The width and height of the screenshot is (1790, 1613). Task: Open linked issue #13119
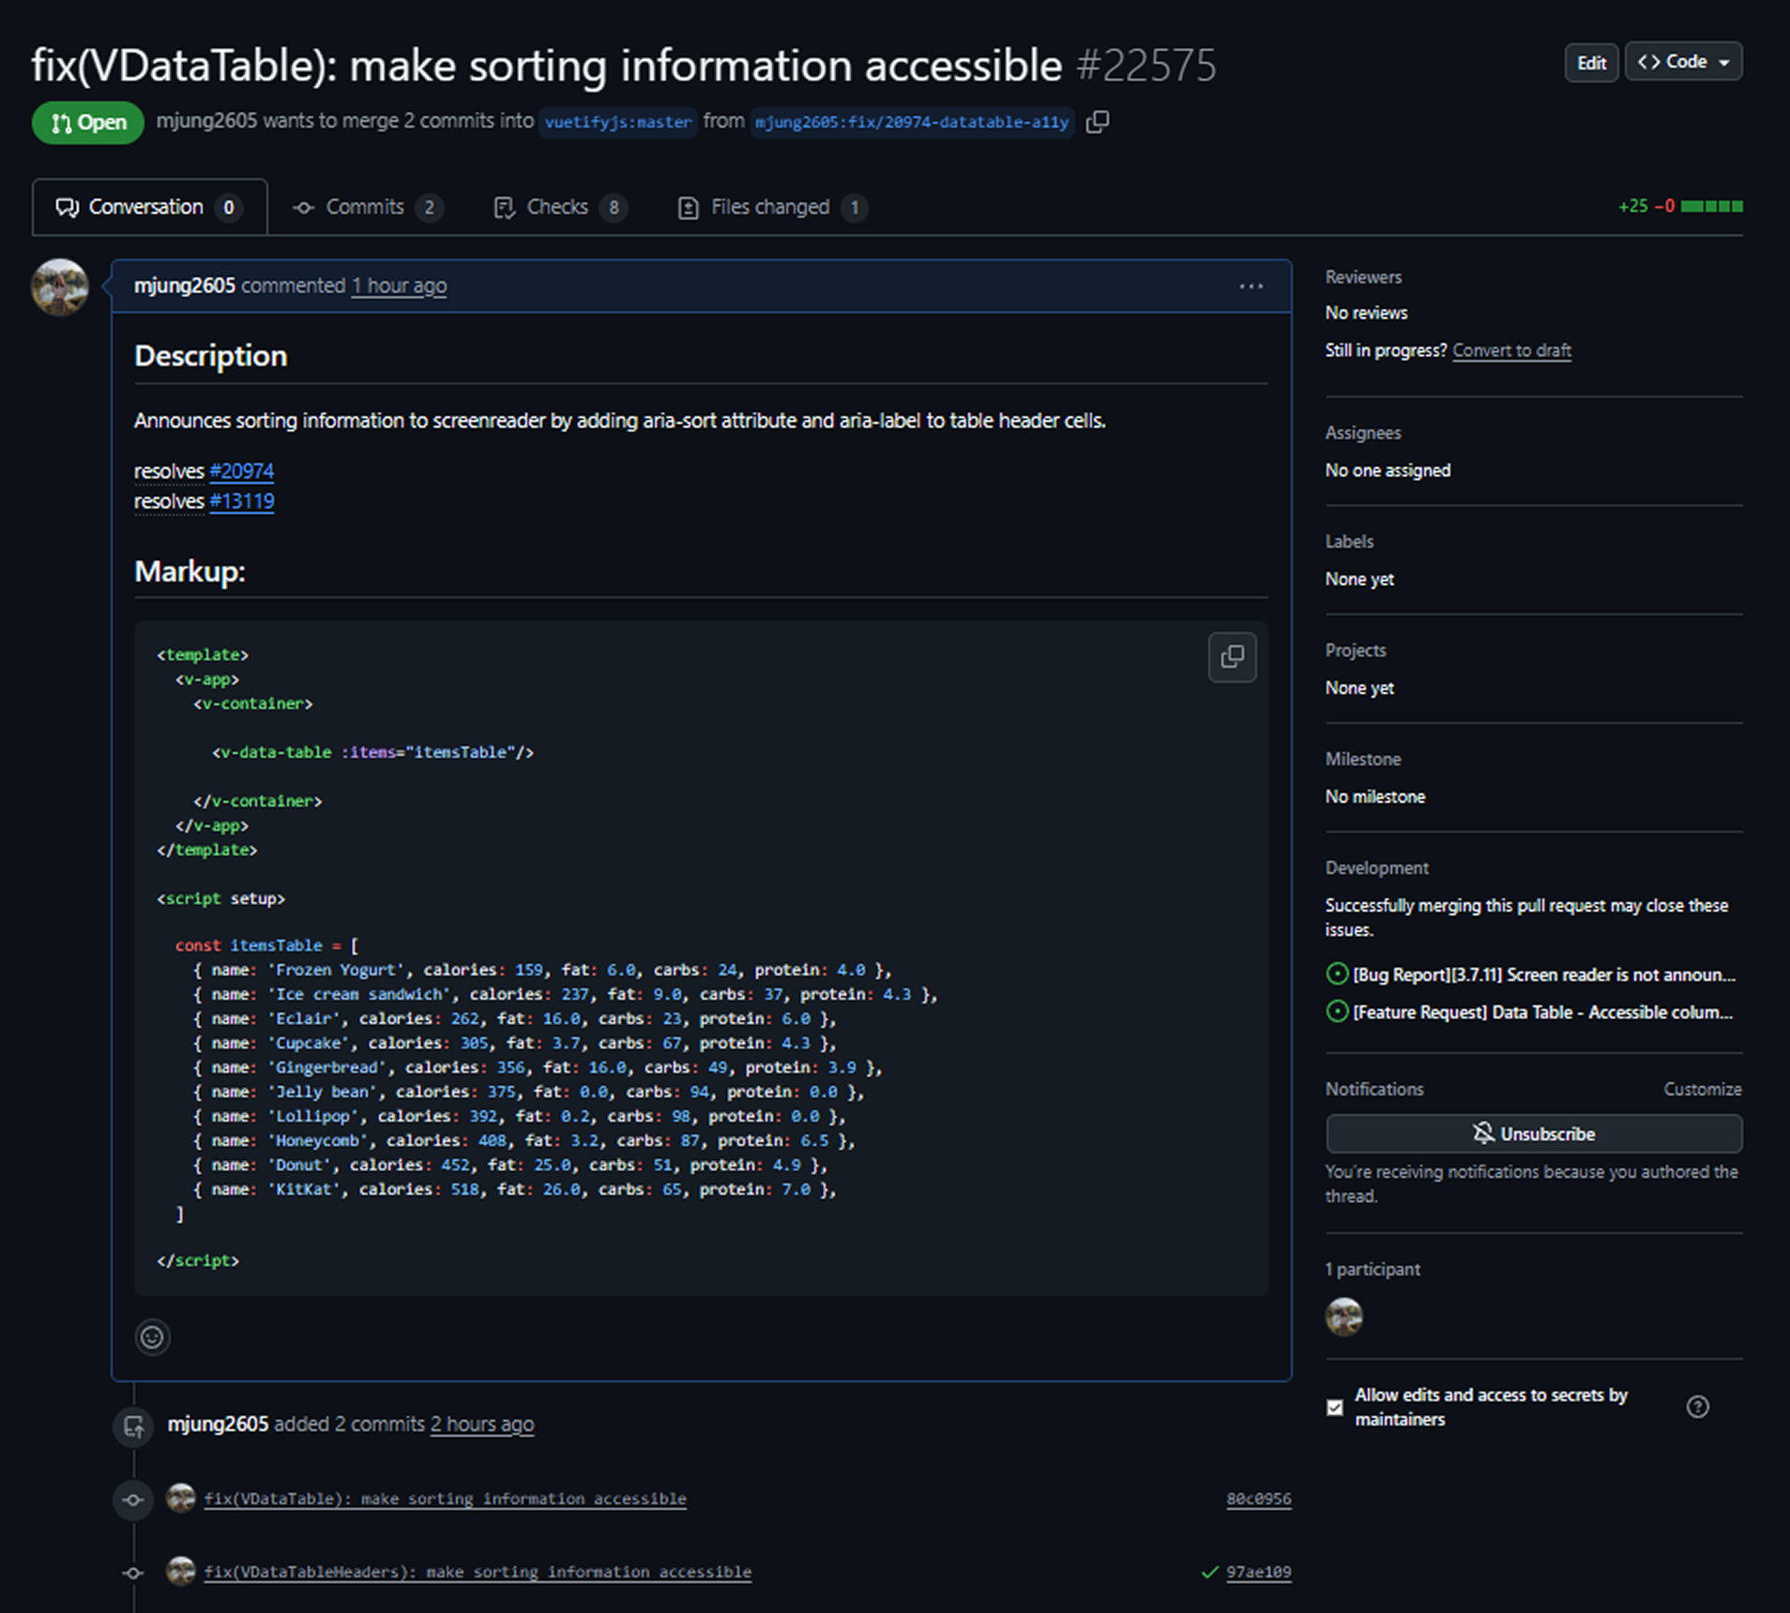coord(241,501)
